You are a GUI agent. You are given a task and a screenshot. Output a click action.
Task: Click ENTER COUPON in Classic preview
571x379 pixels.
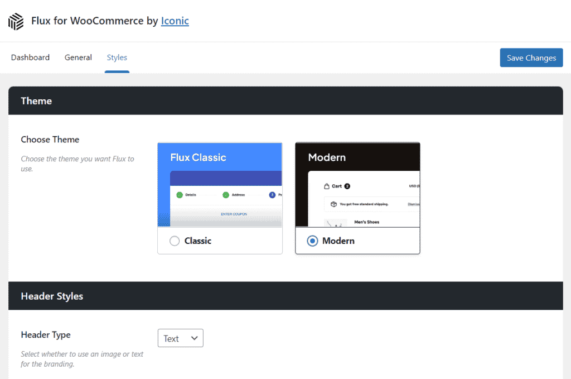pos(234,214)
